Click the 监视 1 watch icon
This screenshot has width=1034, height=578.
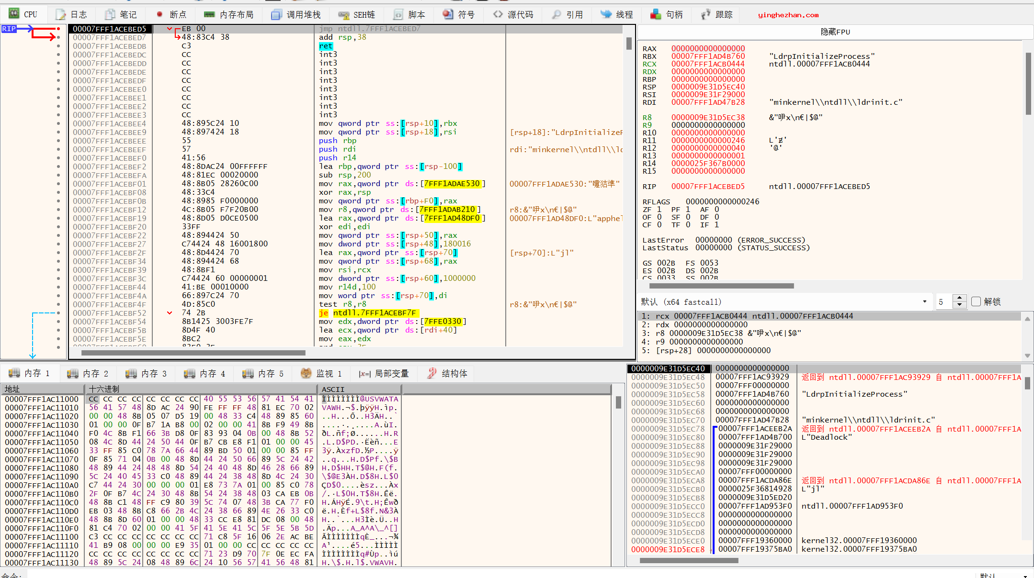(x=306, y=373)
